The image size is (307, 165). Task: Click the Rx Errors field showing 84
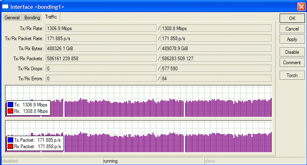216,79
